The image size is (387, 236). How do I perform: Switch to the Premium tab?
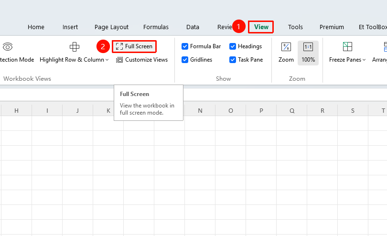tap(332, 27)
